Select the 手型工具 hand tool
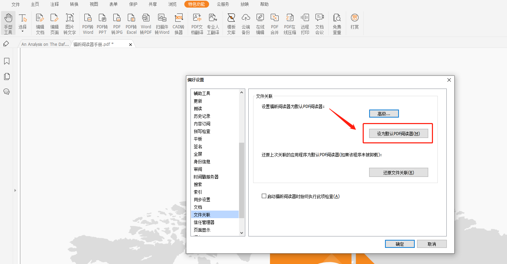Viewport: 507px width, 264px height. 8,23
